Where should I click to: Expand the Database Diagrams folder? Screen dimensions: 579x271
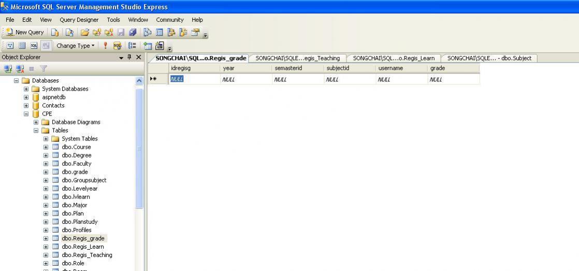click(x=36, y=122)
